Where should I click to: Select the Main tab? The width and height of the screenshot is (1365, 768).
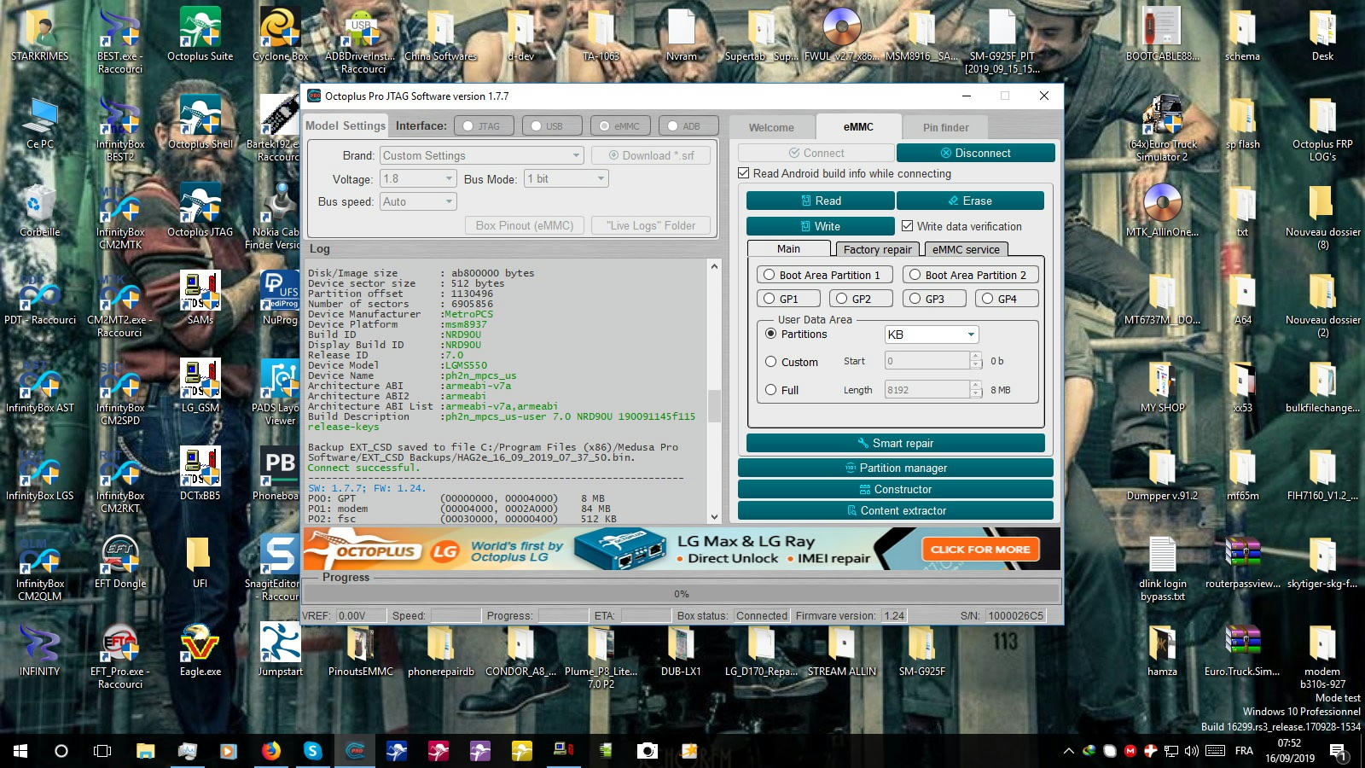click(788, 248)
